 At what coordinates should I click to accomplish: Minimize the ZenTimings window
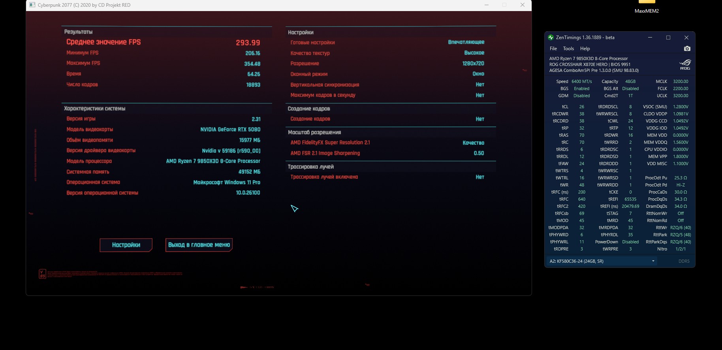tap(650, 38)
